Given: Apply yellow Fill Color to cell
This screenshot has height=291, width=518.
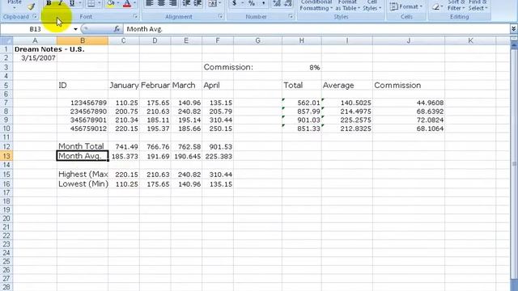Looking at the screenshot, I should [111, 3].
